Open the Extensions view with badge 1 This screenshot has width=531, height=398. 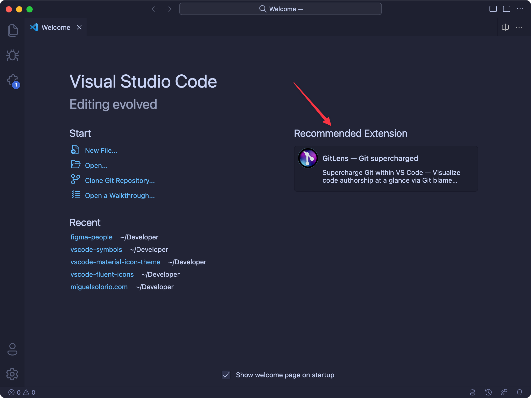[x=13, y=81]
